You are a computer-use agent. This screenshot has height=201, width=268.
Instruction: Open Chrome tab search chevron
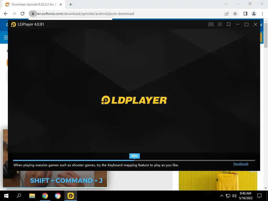226,4
